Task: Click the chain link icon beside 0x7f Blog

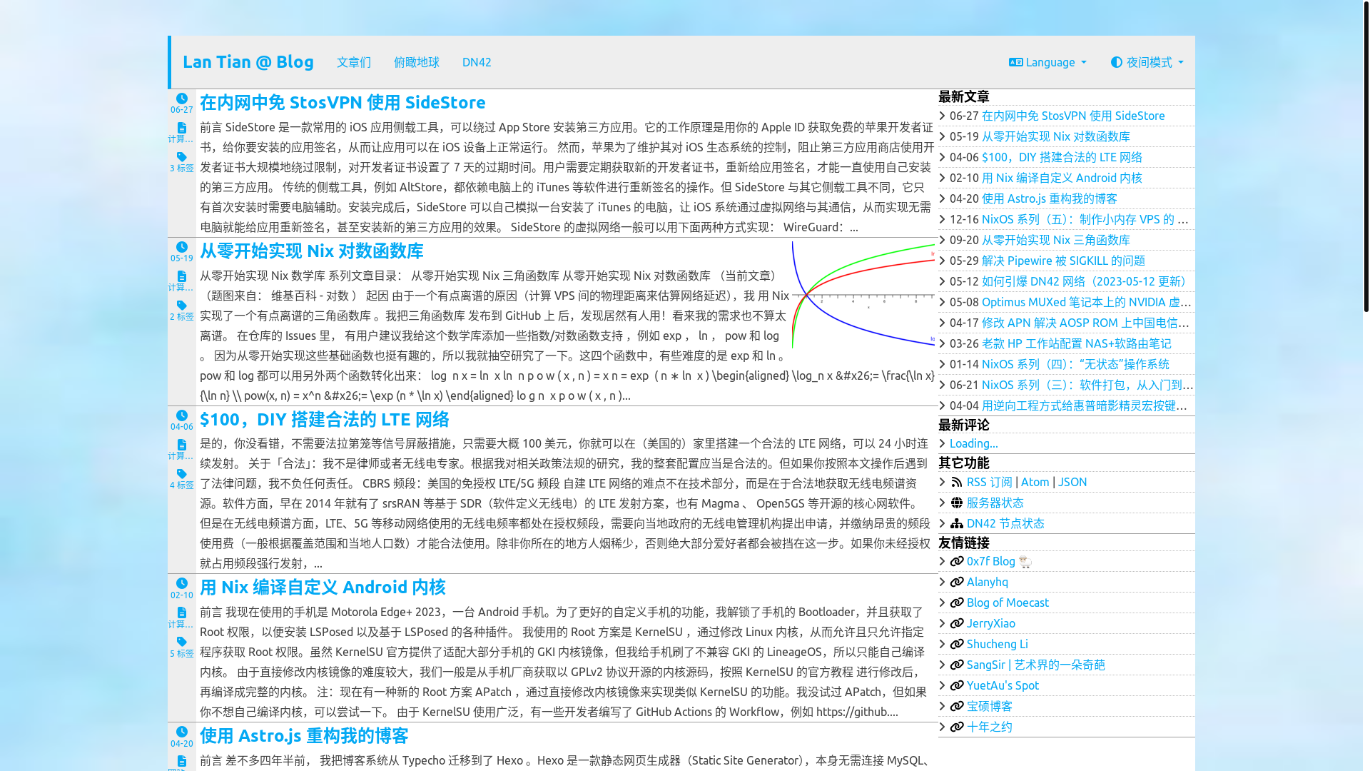Action: 957,562
